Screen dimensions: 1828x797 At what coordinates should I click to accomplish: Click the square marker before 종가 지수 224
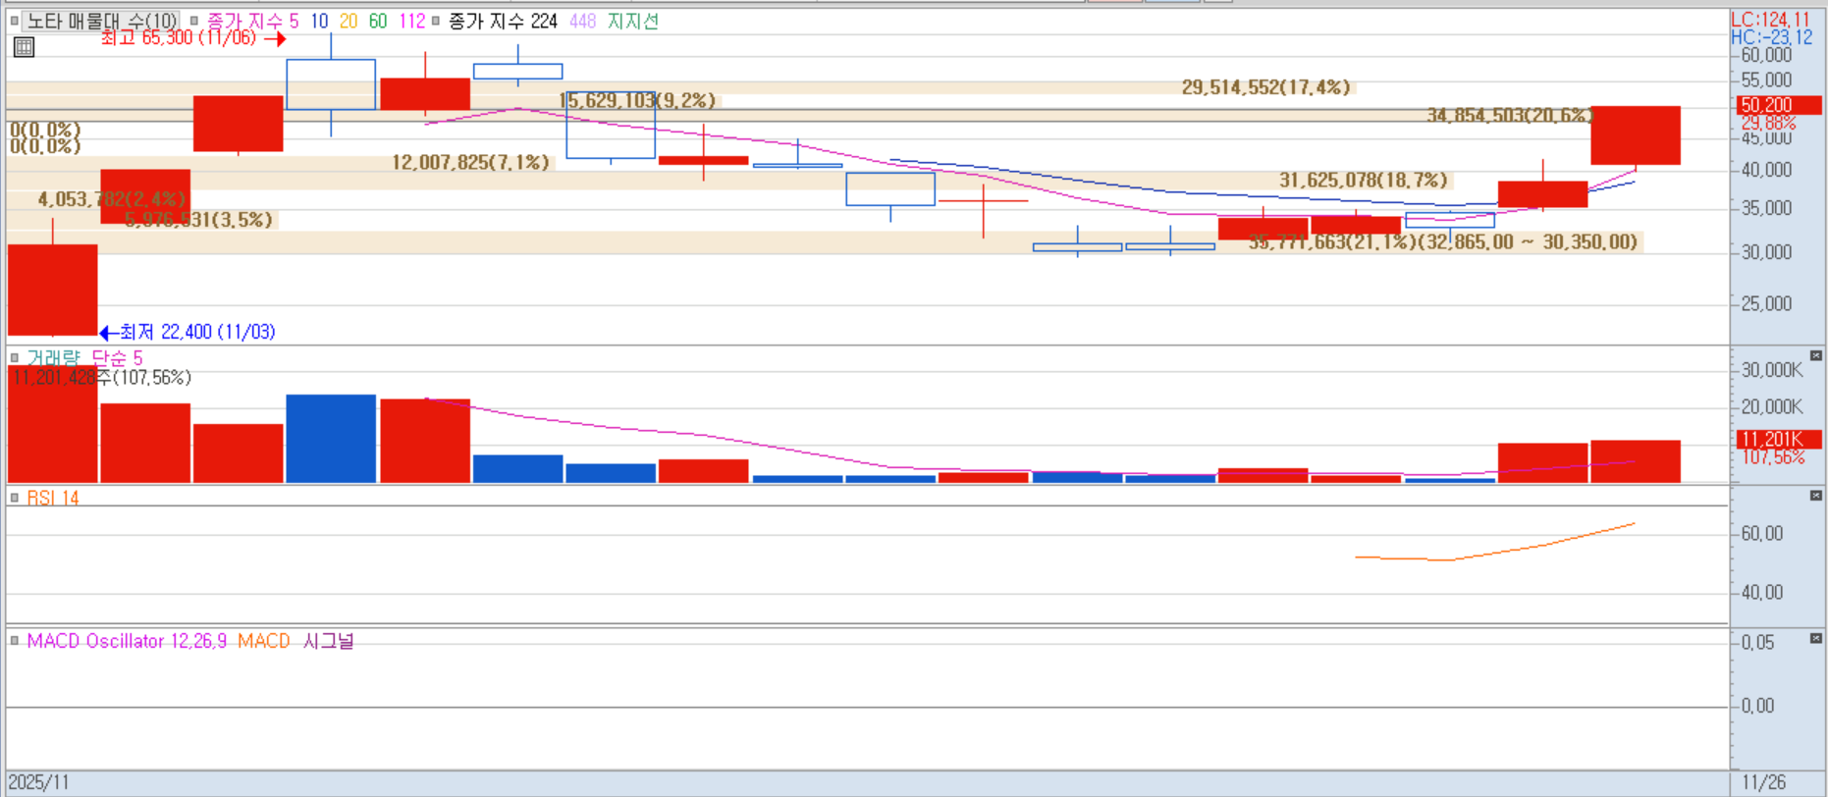click(436, 21)
